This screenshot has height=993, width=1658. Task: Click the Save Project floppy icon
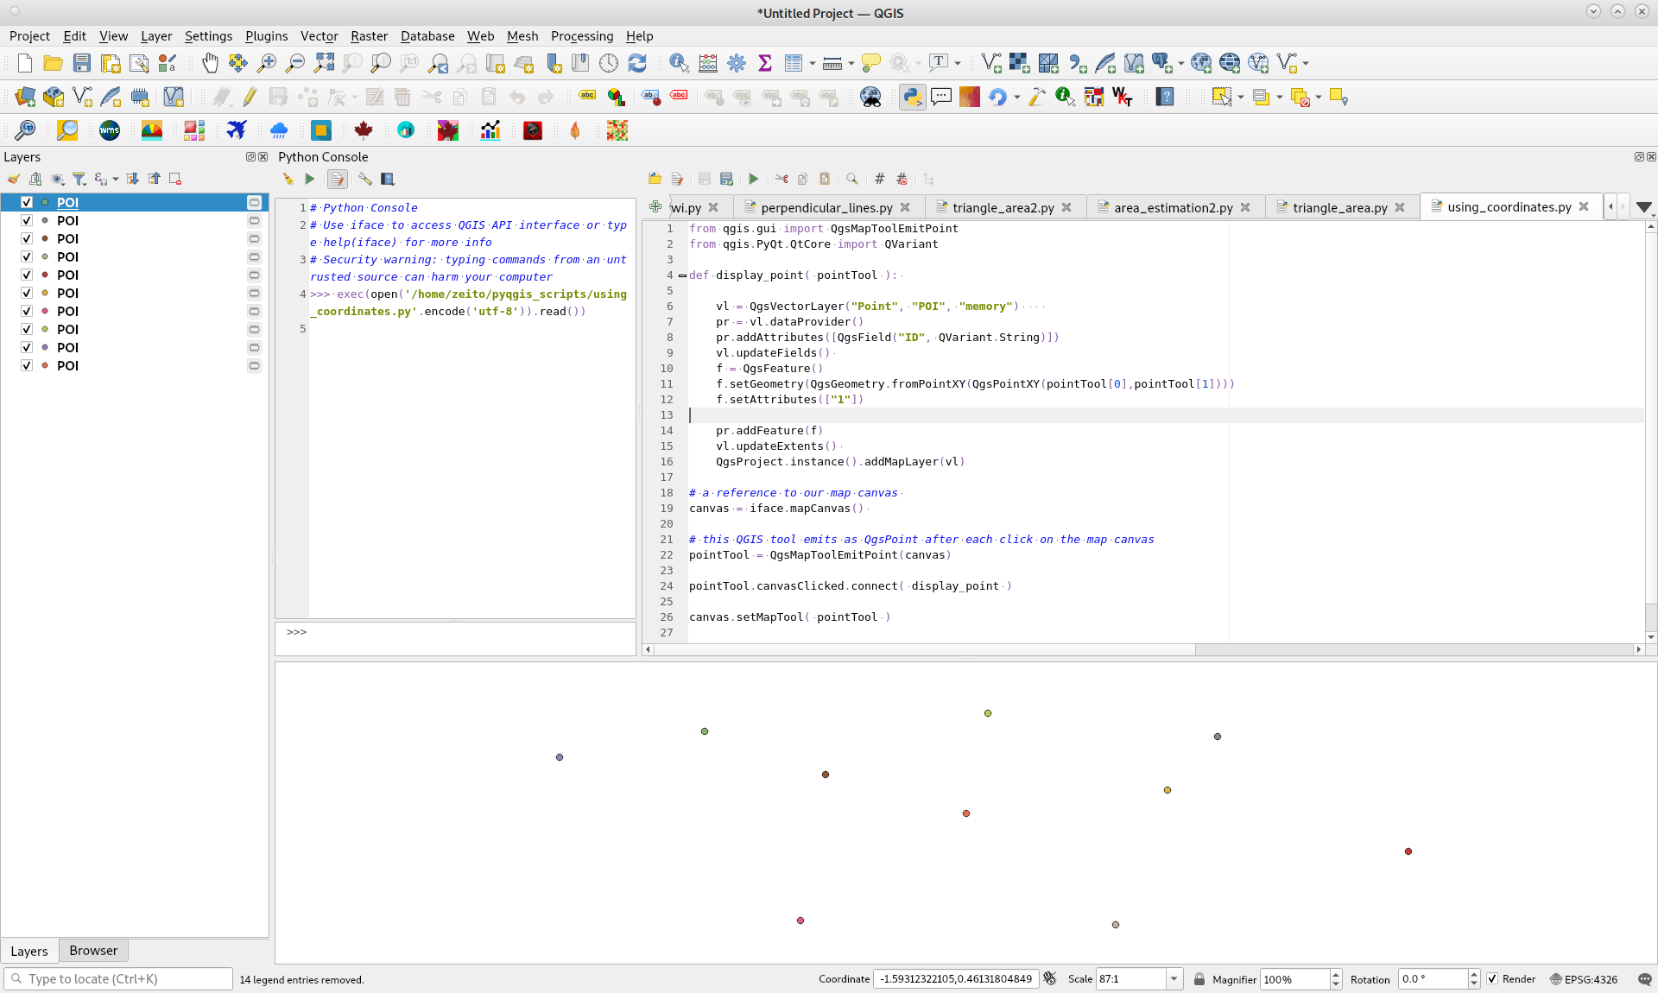point(82,63)
